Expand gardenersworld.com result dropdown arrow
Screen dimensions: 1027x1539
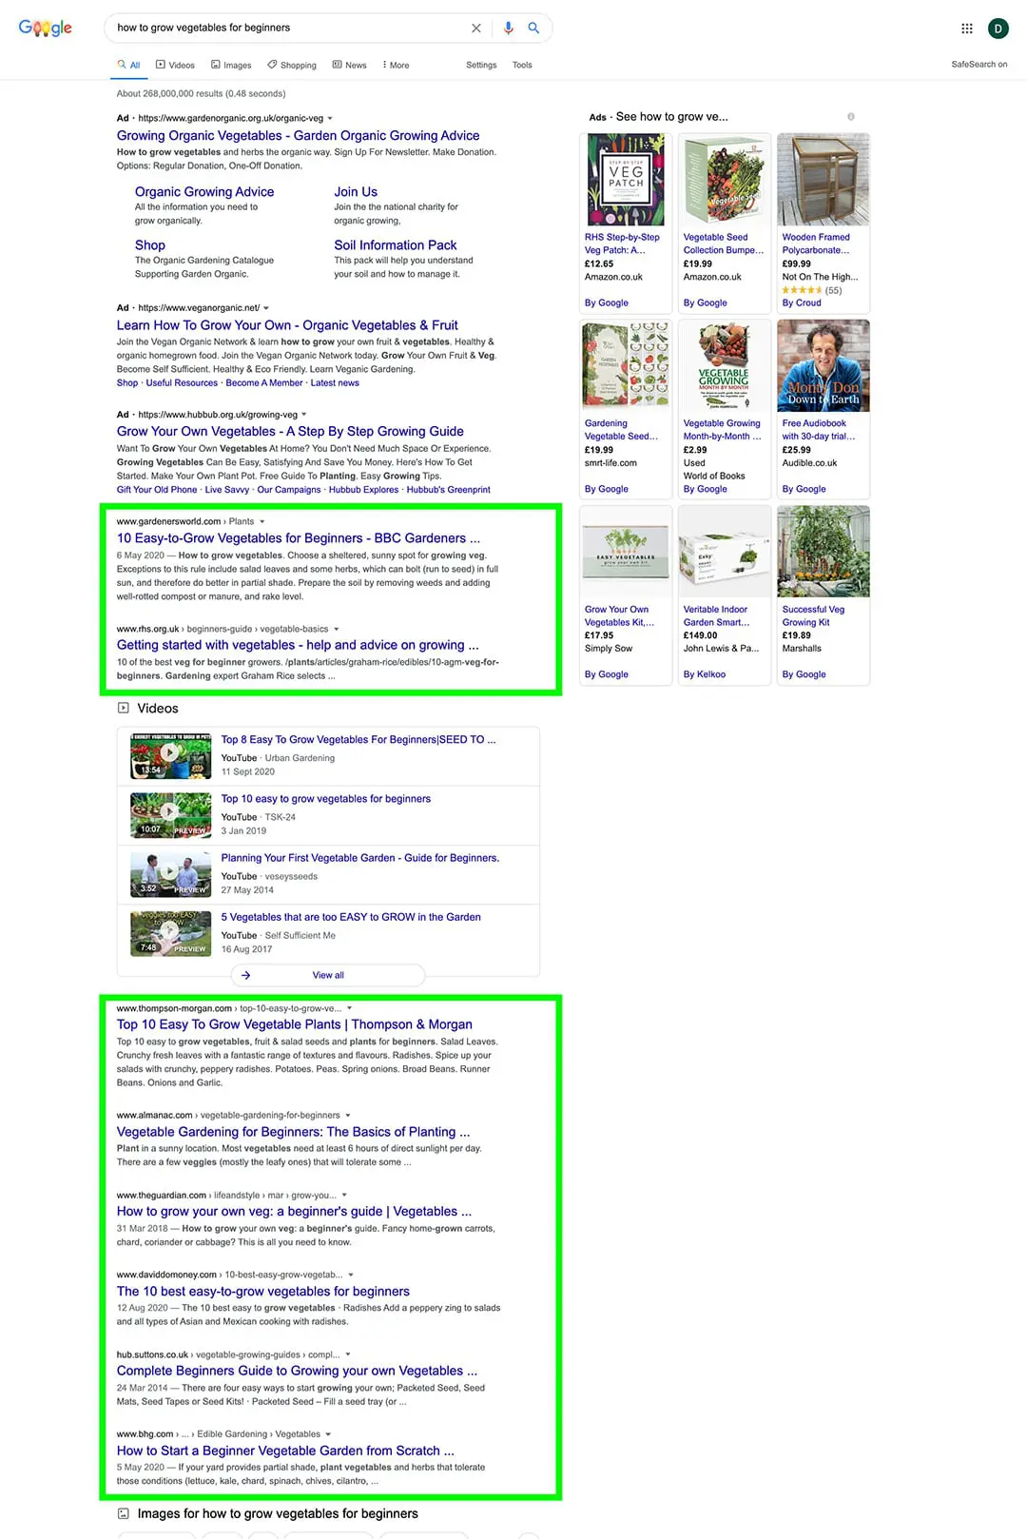[262, 521]
